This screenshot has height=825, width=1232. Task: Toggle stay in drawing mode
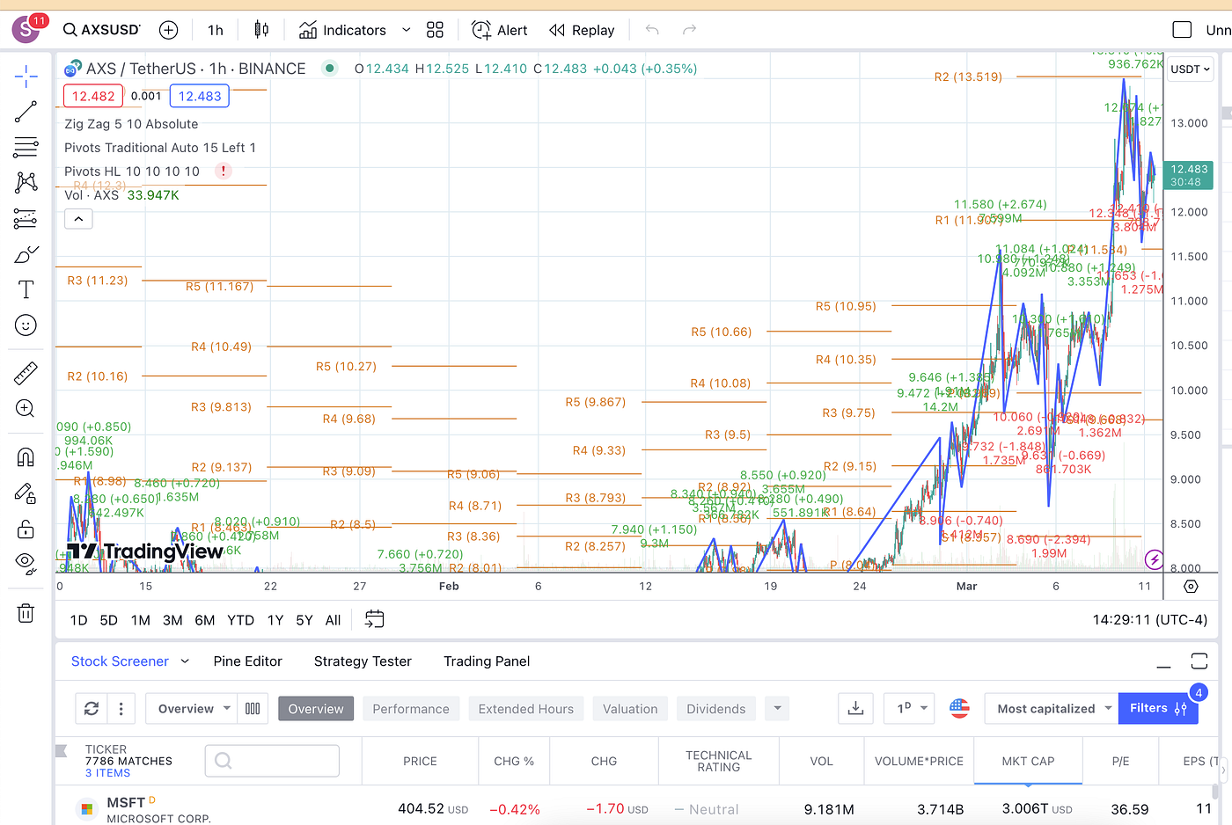(x=26, y=493)
